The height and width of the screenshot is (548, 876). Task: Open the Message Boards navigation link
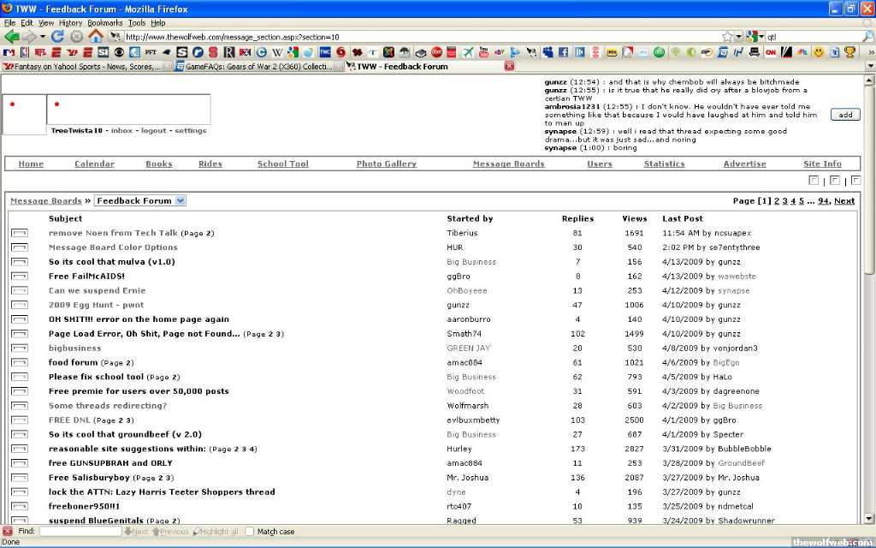coord(508,164)
